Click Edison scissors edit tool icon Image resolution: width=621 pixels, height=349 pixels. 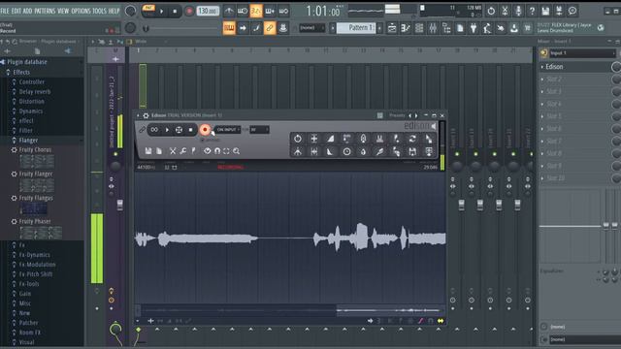(173, 151)
